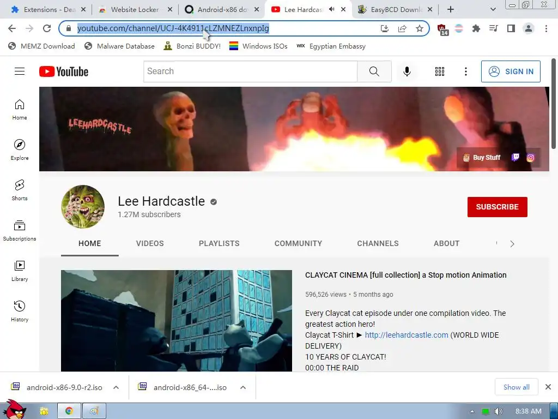Open the channel COMMUNITY tab

pos(298,244)
